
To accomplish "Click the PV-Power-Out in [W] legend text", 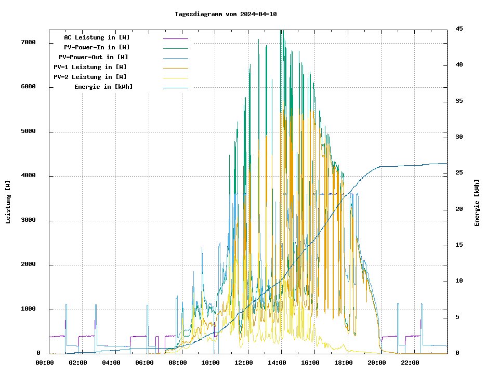I will tap(94, 57).
